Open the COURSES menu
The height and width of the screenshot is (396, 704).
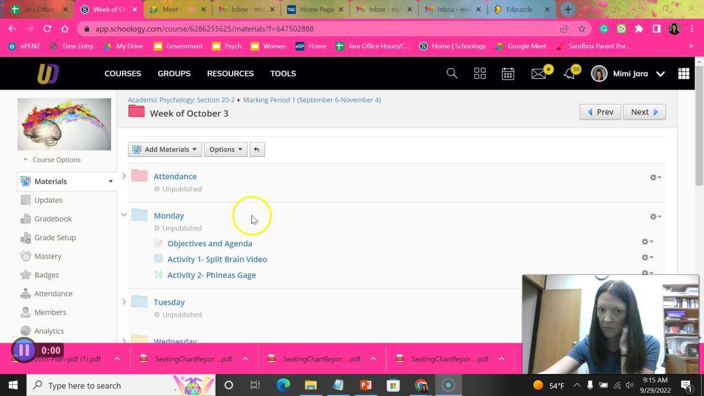point(123,74)
